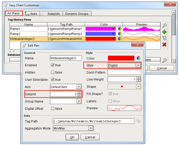This screenshot has width=179, height=145.
Task: Click the tag browse icon next to Tag Path
Action: tap(138, 121)
